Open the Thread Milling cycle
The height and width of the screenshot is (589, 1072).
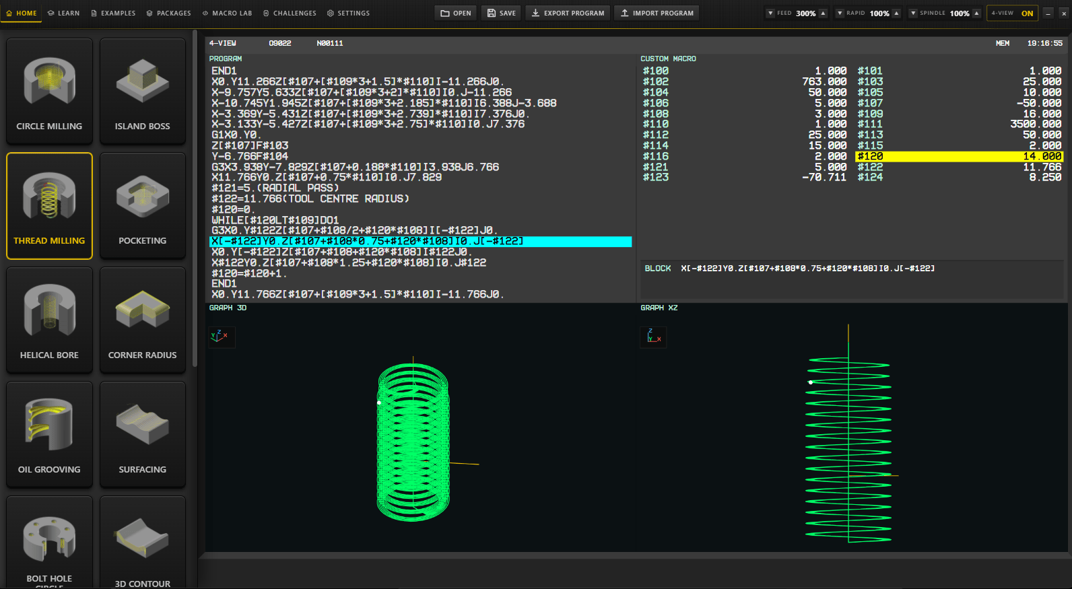click(49, 205)
